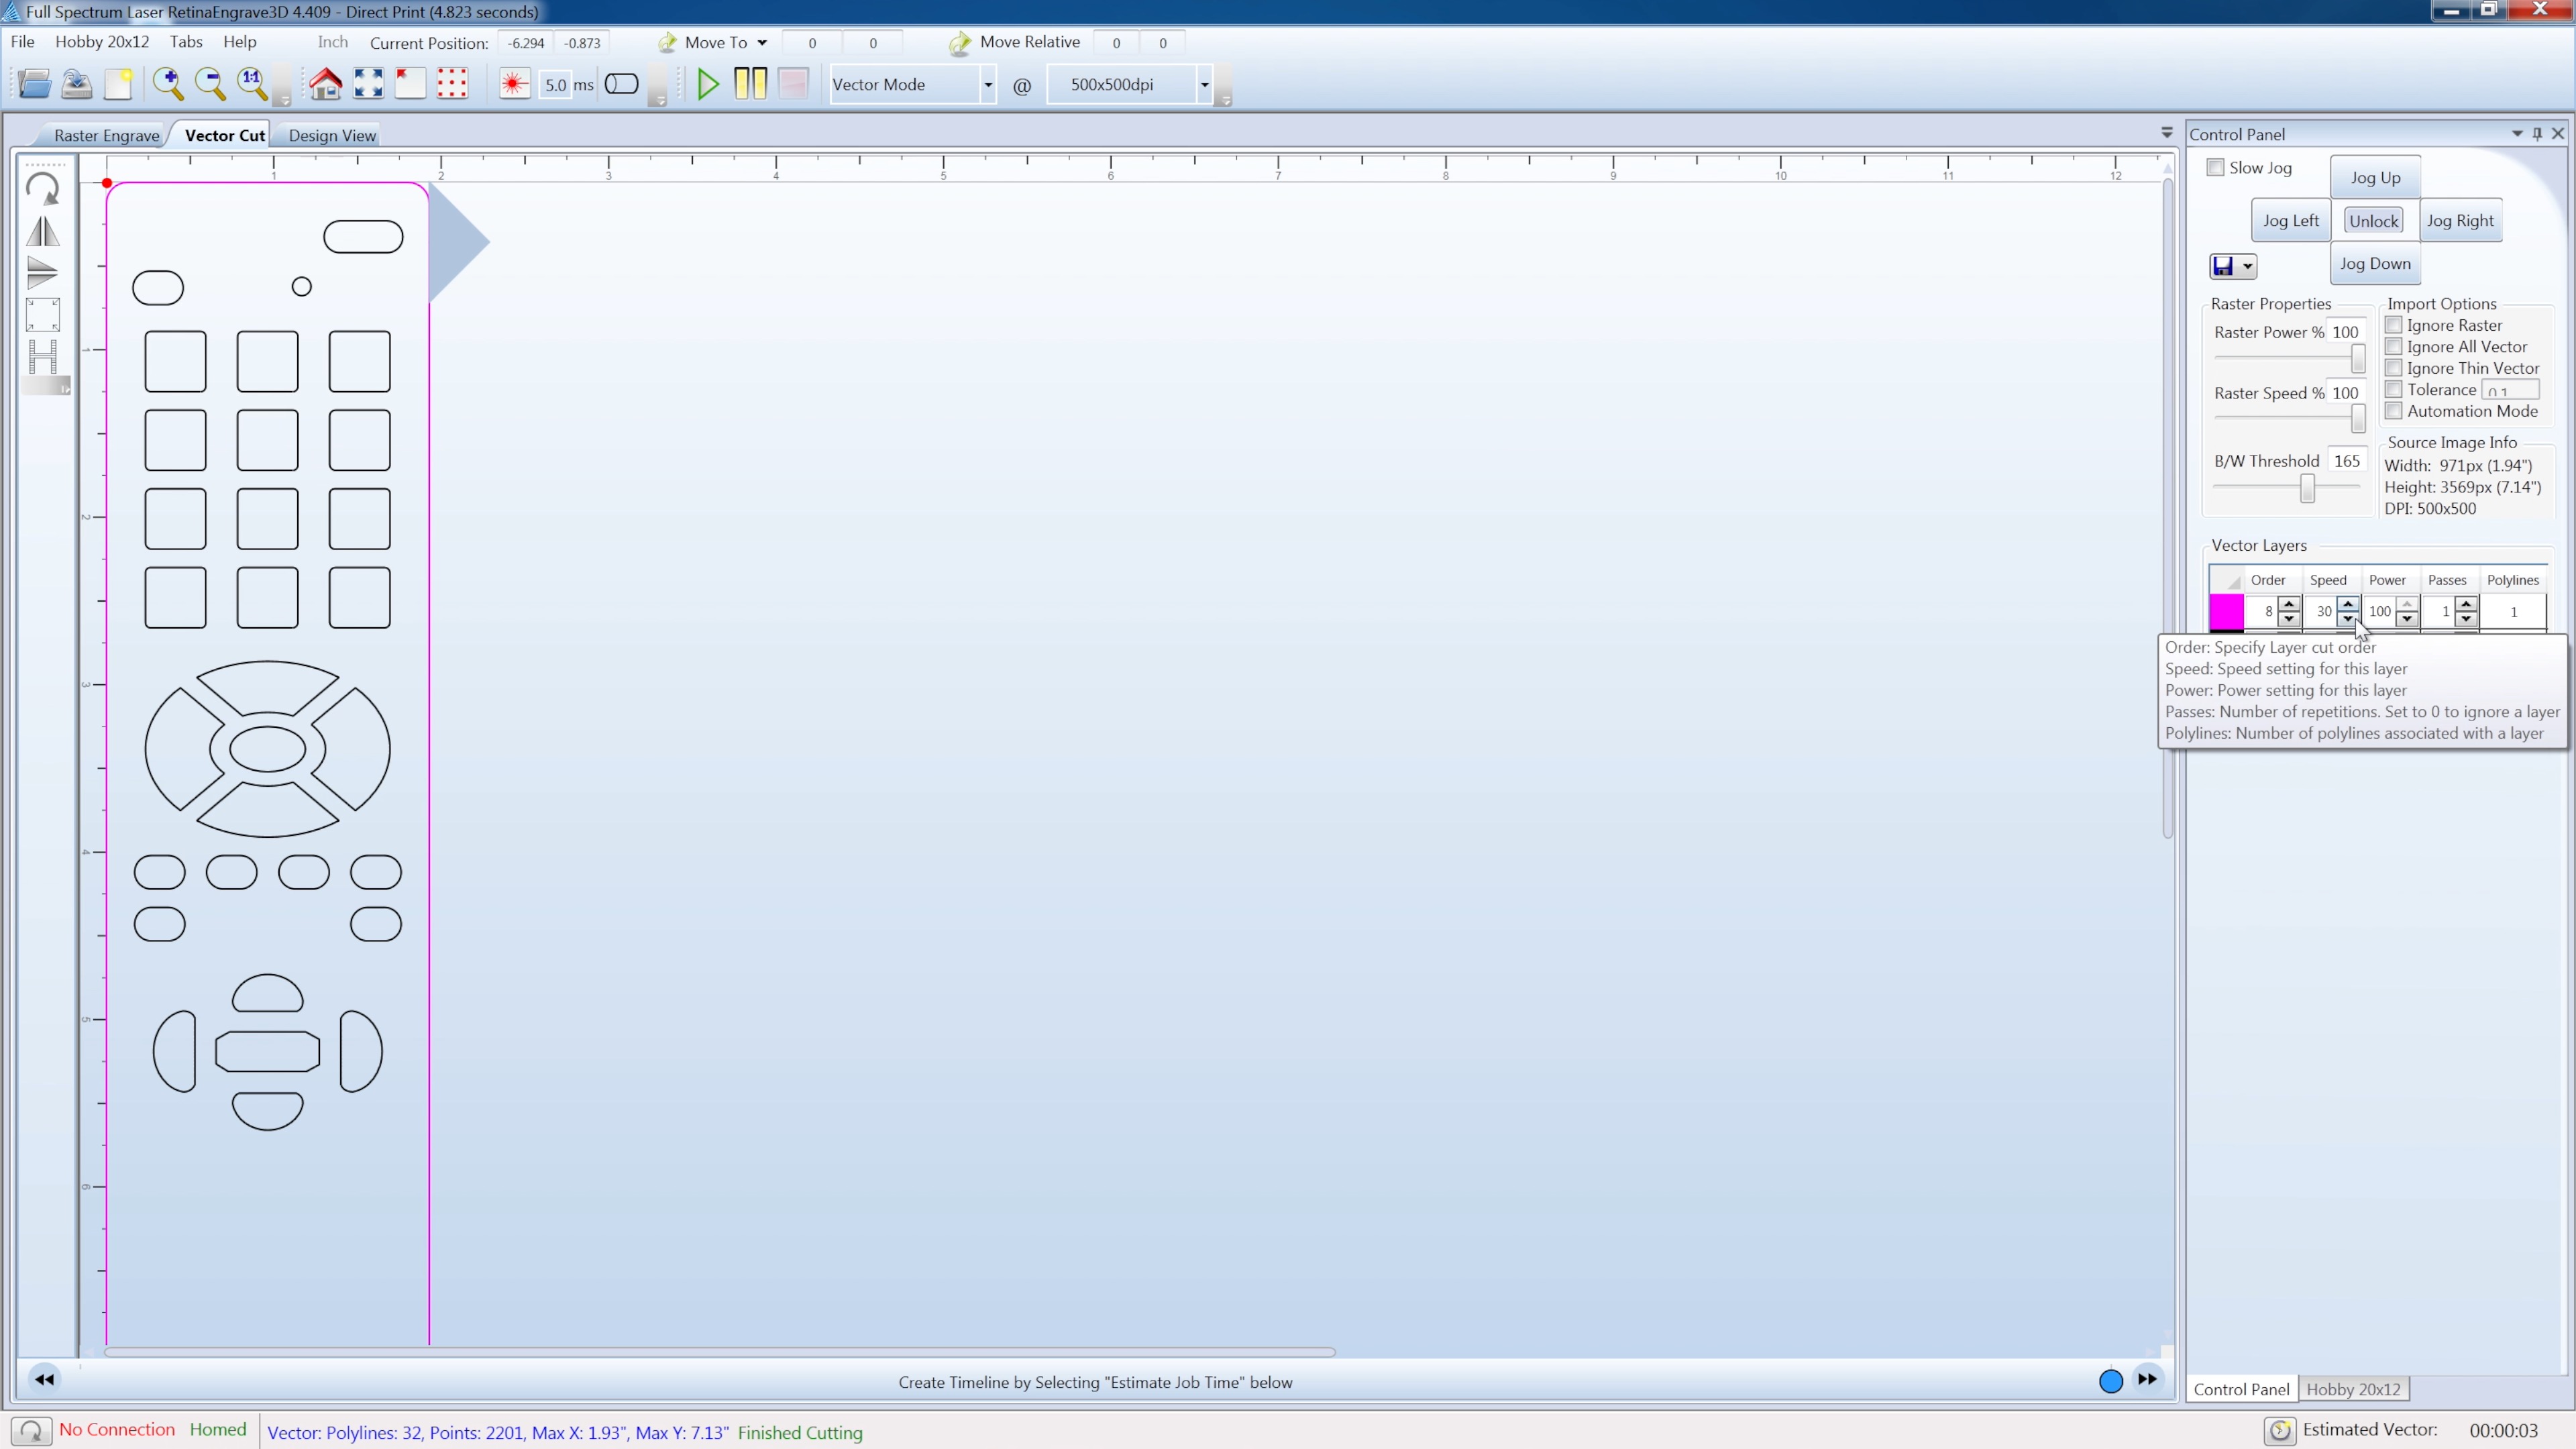Viewport: 2576px width, 1449px height.
Task: Click the Jog Up button
Action: click(x=2374, y=178)
